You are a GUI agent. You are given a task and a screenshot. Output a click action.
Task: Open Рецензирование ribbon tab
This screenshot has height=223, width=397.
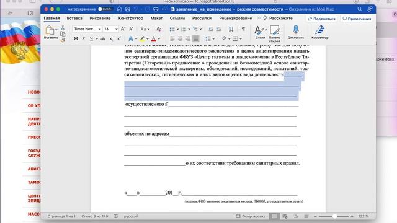coord(236,18)
